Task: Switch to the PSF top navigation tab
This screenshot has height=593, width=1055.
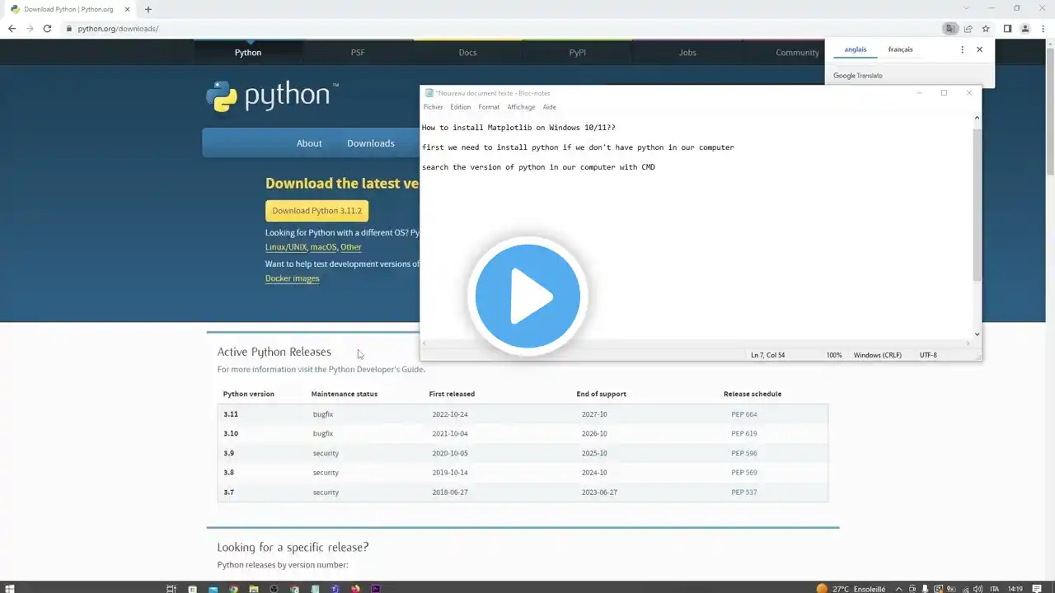Action: coord(358,53)
